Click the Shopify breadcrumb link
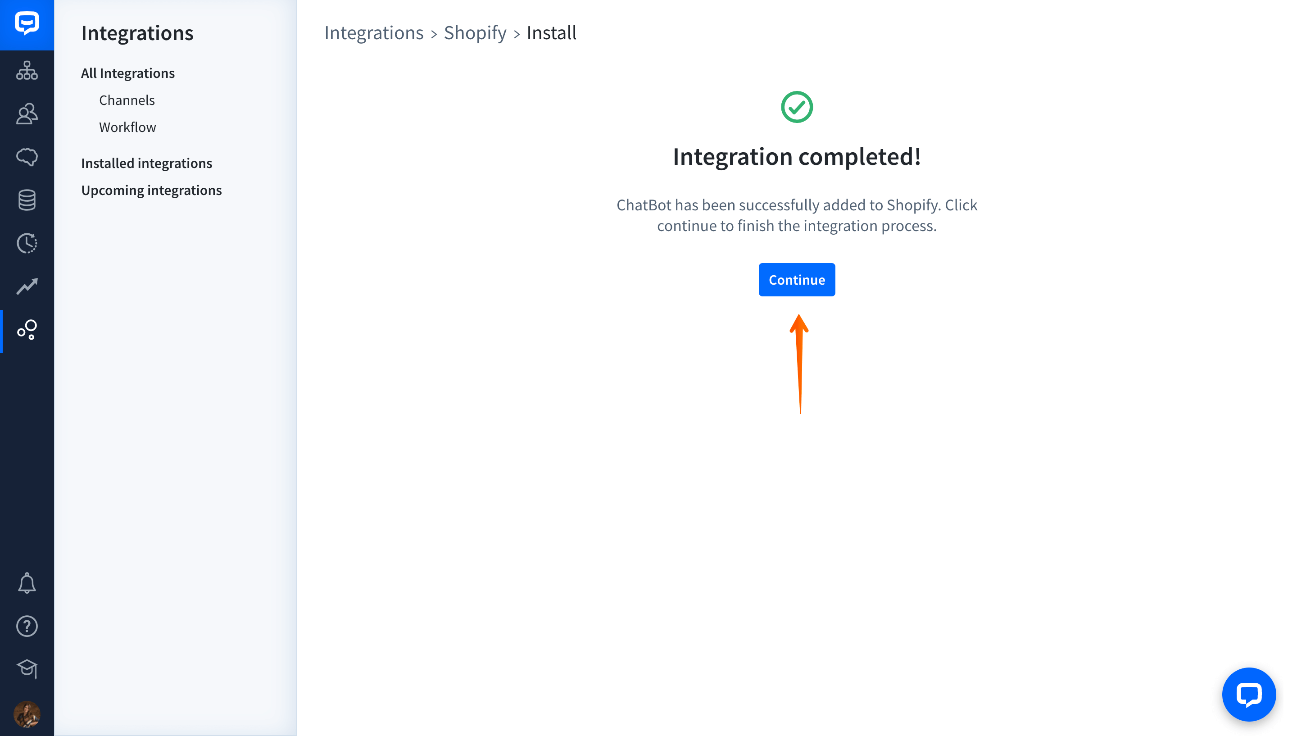 475,33
